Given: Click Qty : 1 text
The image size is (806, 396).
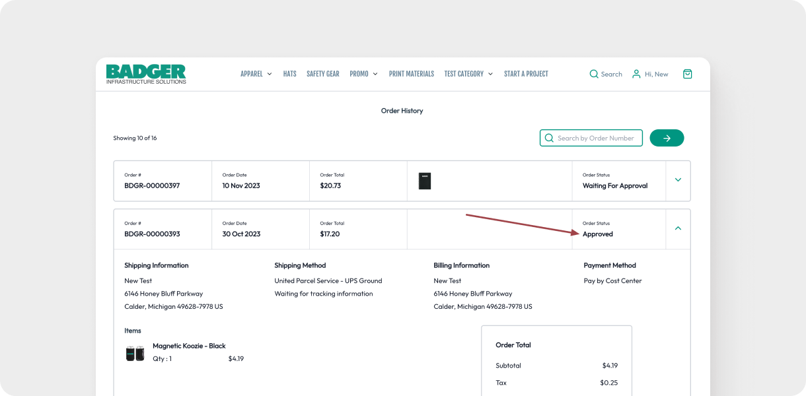Looking at the screenshot, I should tap(162, 359).
